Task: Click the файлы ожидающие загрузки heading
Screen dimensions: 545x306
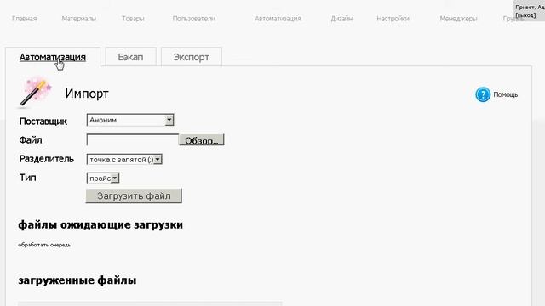Action: pyautogui.click(x=100, y=224)
